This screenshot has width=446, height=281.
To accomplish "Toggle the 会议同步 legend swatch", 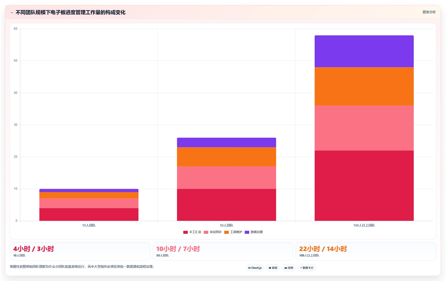I will pos(206,232).
